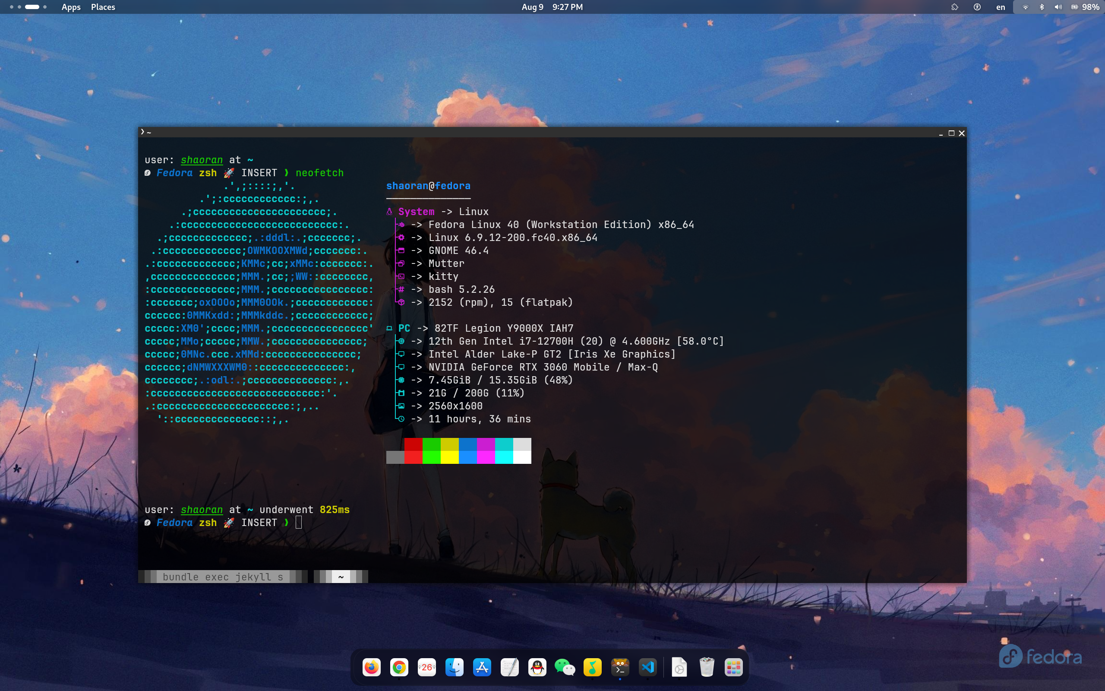Image resolution: width=1105 pixels, height=691 pixels.
Task: Click 'Linux 6.9.12-200.fc40.x86_64' kernel line
Action: tap(513, 238)
